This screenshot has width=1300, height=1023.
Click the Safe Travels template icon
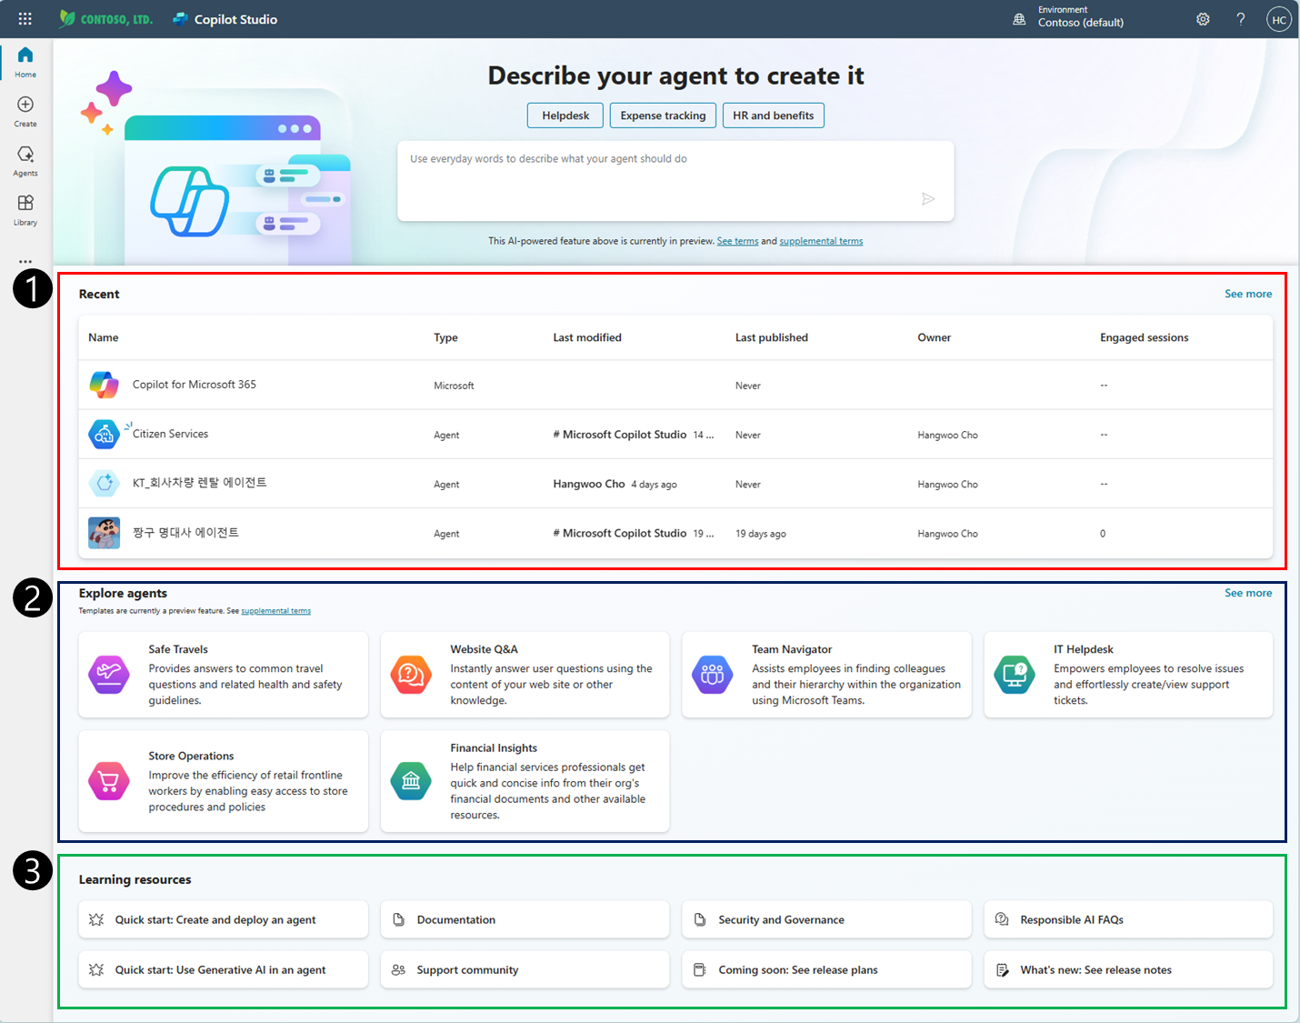[x=109, y=675]
